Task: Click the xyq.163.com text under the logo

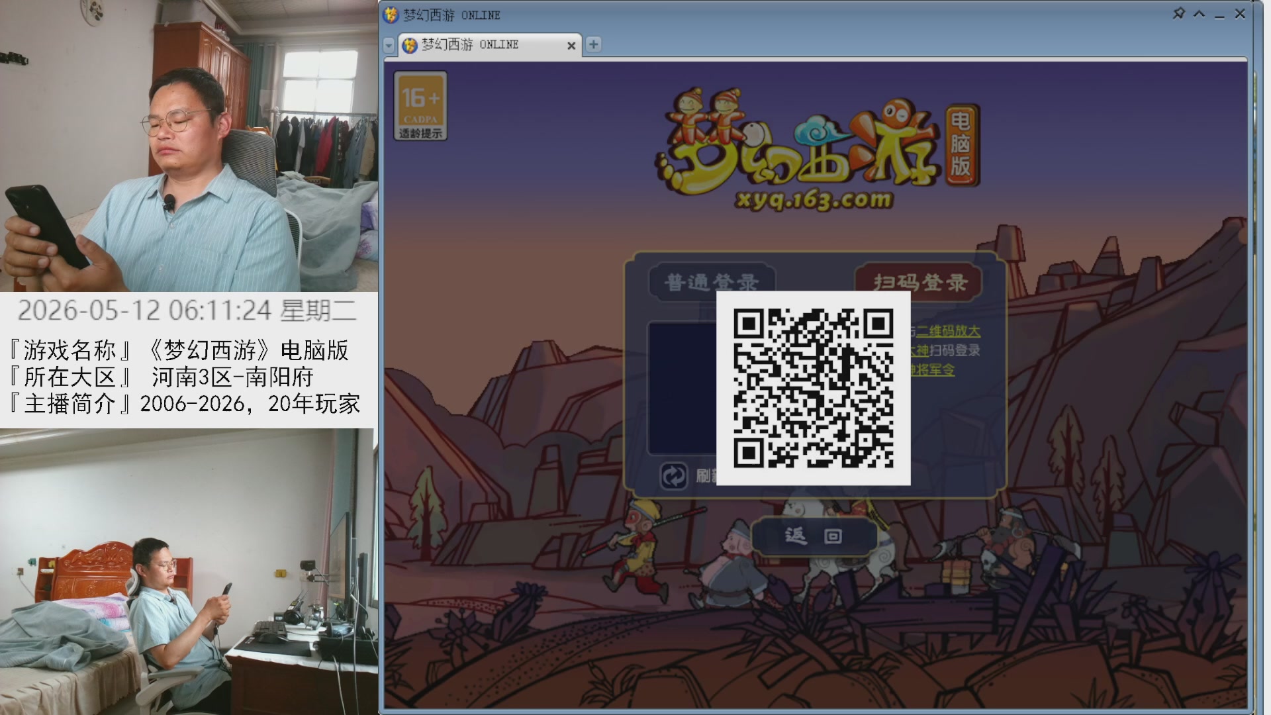Action: [x=814, y=200]
